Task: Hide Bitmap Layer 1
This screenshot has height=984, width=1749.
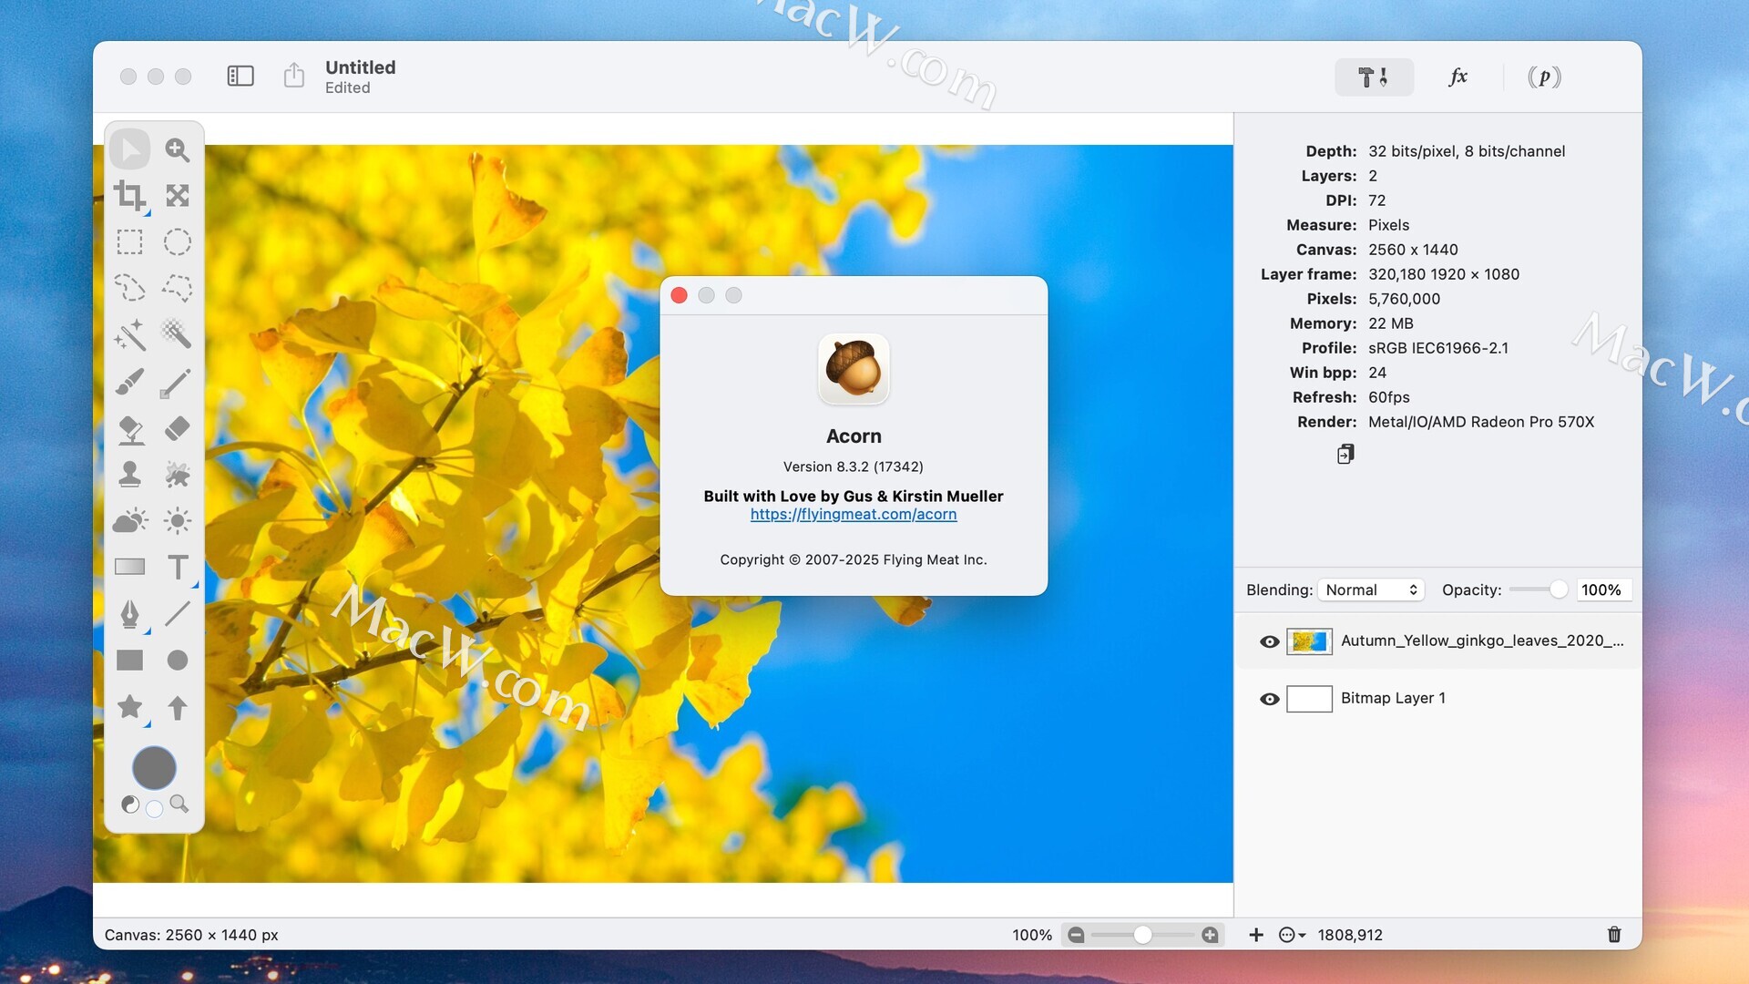Action: click(1269, 699)
